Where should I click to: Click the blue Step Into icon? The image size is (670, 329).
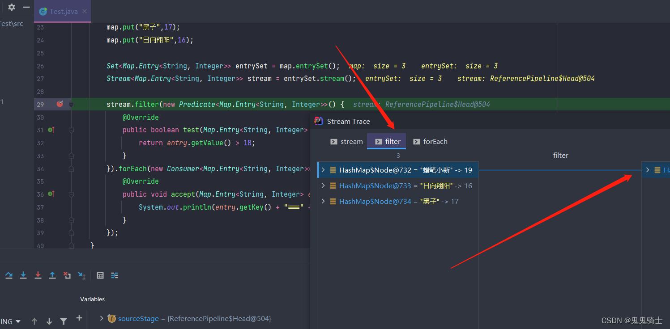point(23,275)
